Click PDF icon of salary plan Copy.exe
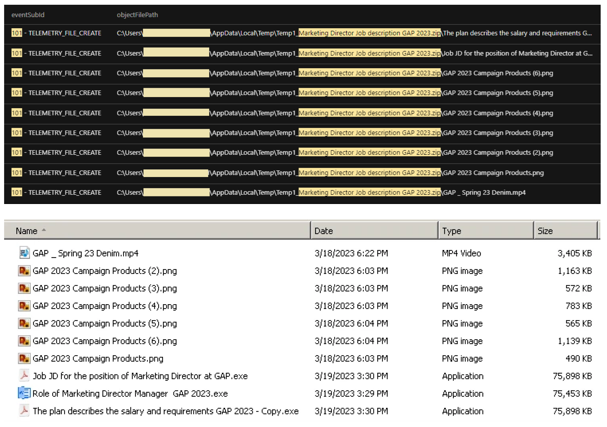The width and height of the screenshot is (607, 427). point(24,411)
